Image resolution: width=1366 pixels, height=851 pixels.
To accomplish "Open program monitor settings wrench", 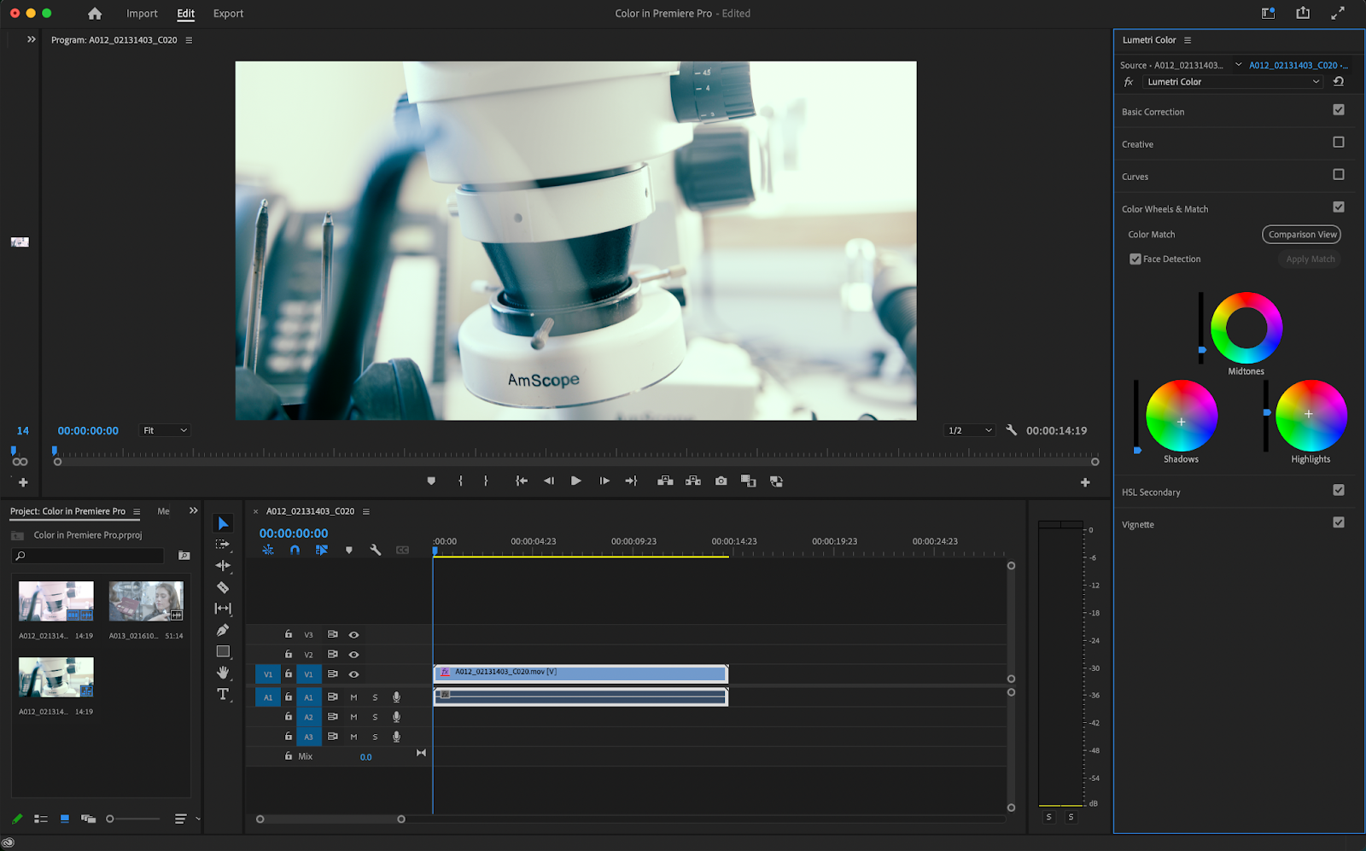I will click(x=1012, y=430).
